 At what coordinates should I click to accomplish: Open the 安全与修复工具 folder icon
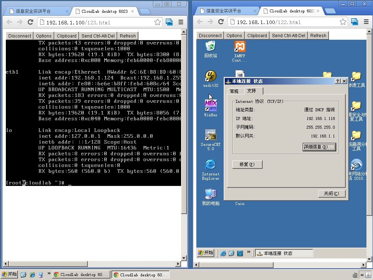click(x=357, y=111)
